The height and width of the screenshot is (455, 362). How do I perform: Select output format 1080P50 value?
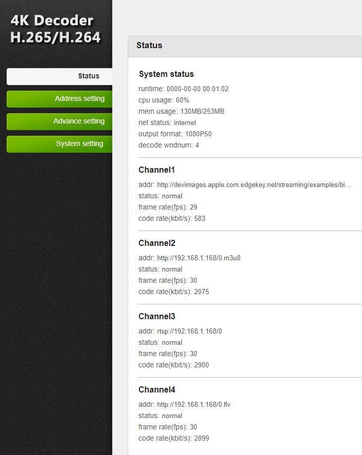pos(198,134)
